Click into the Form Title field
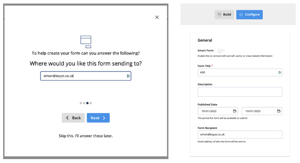The image size is (300, 163). [237, 72]
